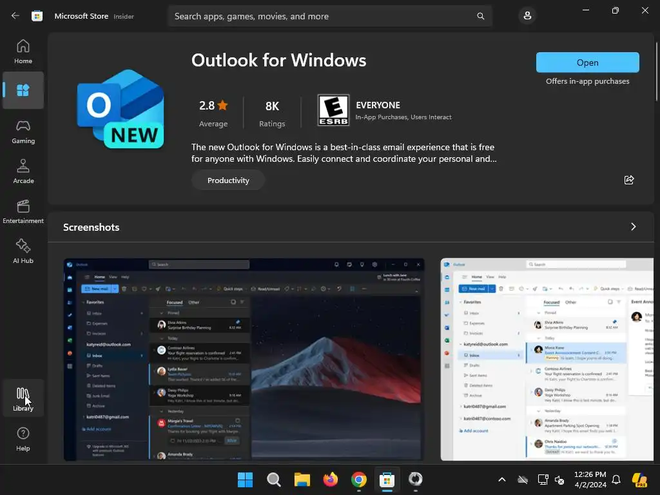The width and height of the screenshot is (660, 495).
Task: Expand Screenshots with the chevron arrow
Action: pyautogui.click(x=633, y=227)
